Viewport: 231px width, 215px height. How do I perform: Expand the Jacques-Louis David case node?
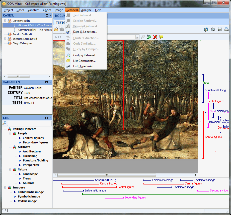click(5, 39)
